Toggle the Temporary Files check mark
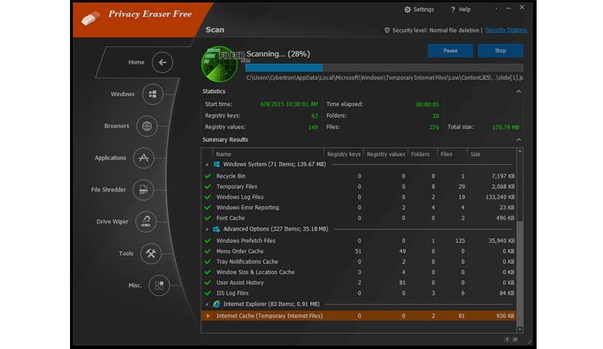Viewport: 603px width, 349px height. click(x=208, y=187)
